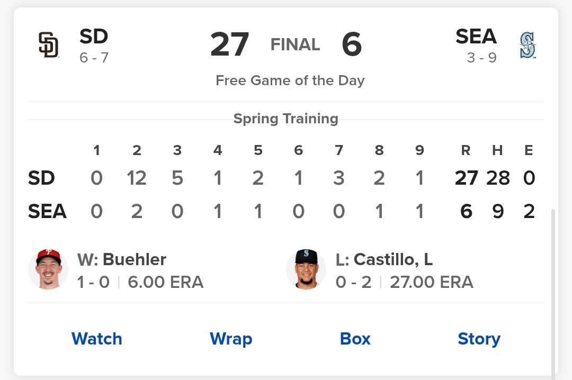This screenshot has height=380, width=572.
Task: Open the Story link
Action: click(x=479, y=339)
